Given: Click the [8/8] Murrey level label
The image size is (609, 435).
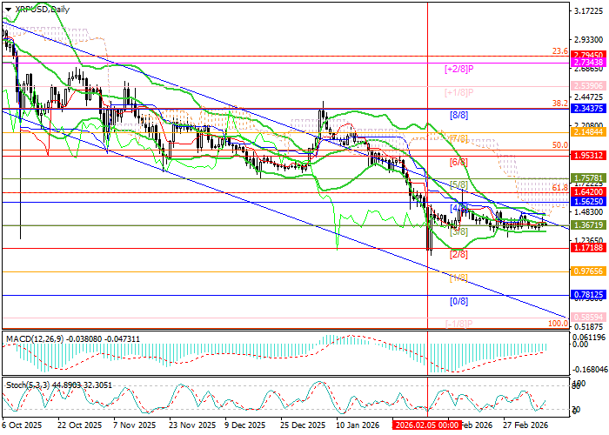Looking at the screenshot, I should pos(459,115).
